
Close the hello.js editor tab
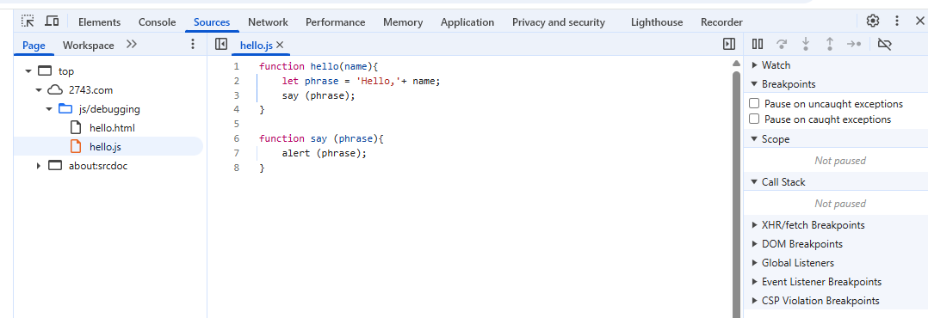(280, 45)
